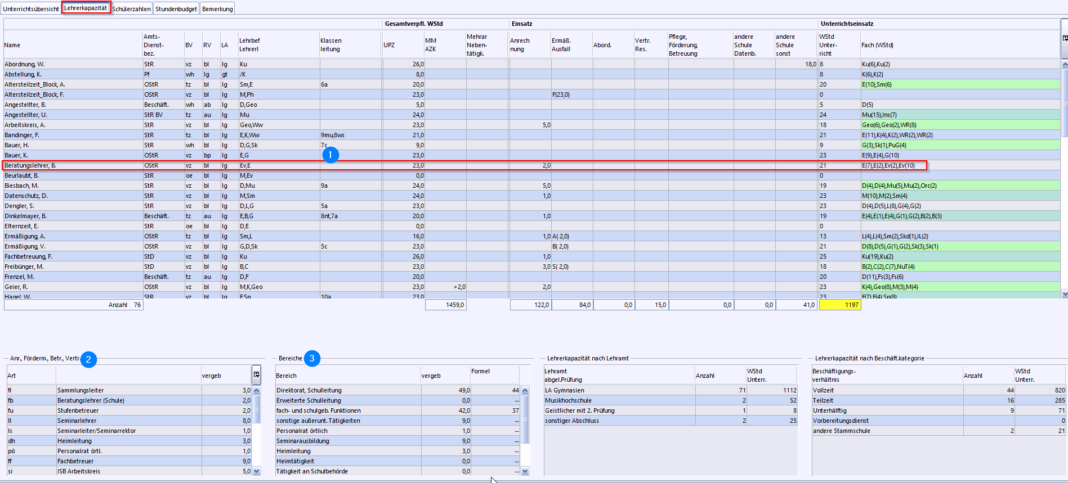The image size is (1068, 483).
Task: Select teacher Biesbach, M.
Action: [x=532, y=186]
